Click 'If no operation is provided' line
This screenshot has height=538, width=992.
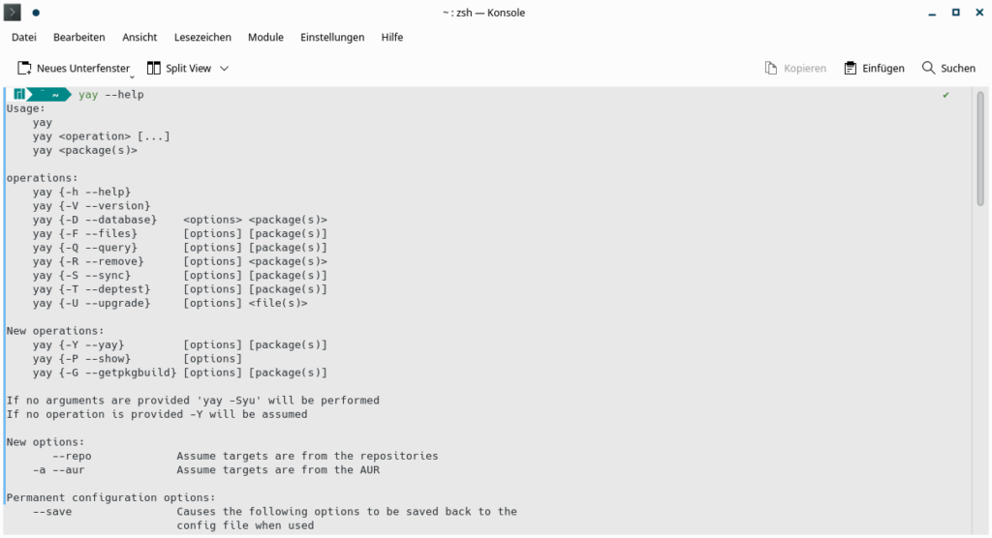[x=157, y=415]
